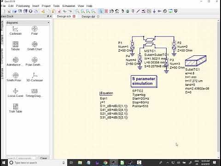Open the Content side tab
The width and height of the screenshot is (221, 166).
click(x=2, y=39)
